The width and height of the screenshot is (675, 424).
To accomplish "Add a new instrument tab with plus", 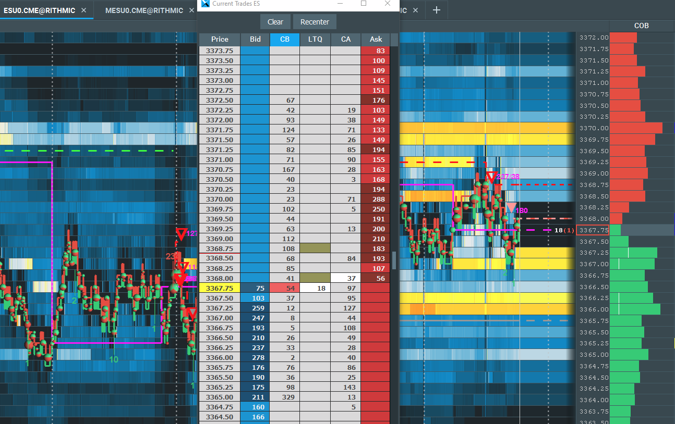I will [x=437, y=10].
